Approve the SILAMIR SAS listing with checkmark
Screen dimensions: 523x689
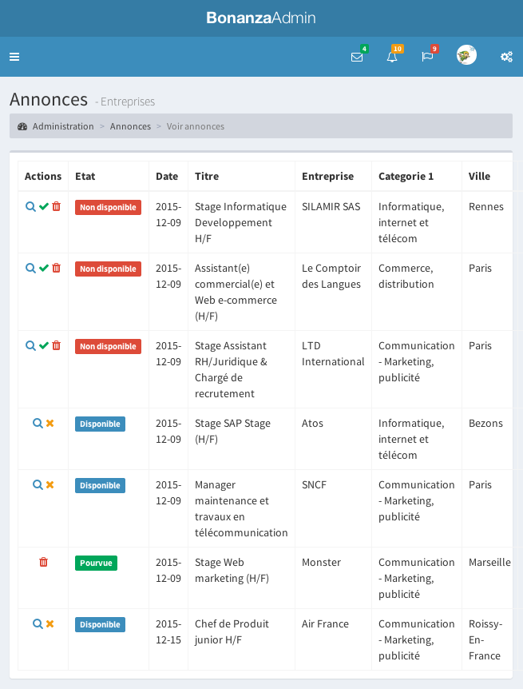(x=44, y=206)
